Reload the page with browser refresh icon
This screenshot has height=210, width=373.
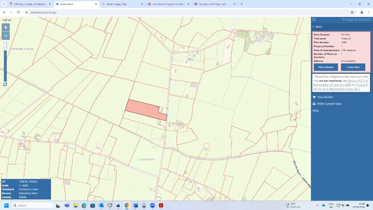coord(18,12)
